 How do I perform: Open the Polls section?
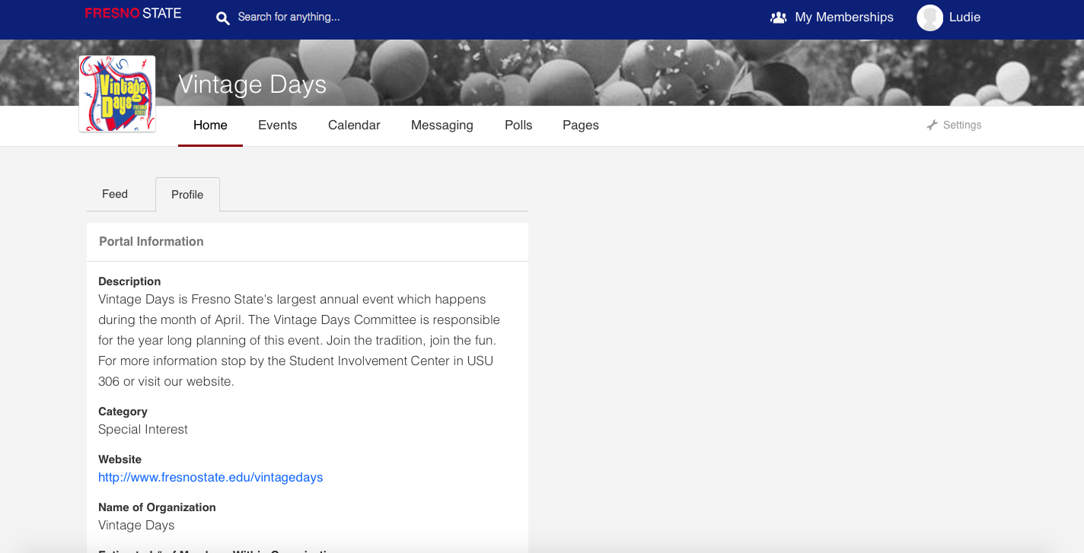(518, 126)
